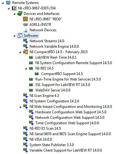Screen dimensions: 117x154
Task: Select CompactRIO Support 14.5 text
Action: [62, 74]
